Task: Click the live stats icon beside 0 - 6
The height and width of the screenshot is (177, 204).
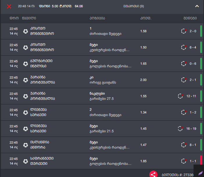Action: (x=184, y=64)
